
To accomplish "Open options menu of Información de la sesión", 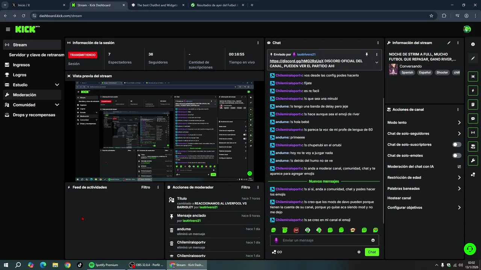I will click(x=258, y=43).
